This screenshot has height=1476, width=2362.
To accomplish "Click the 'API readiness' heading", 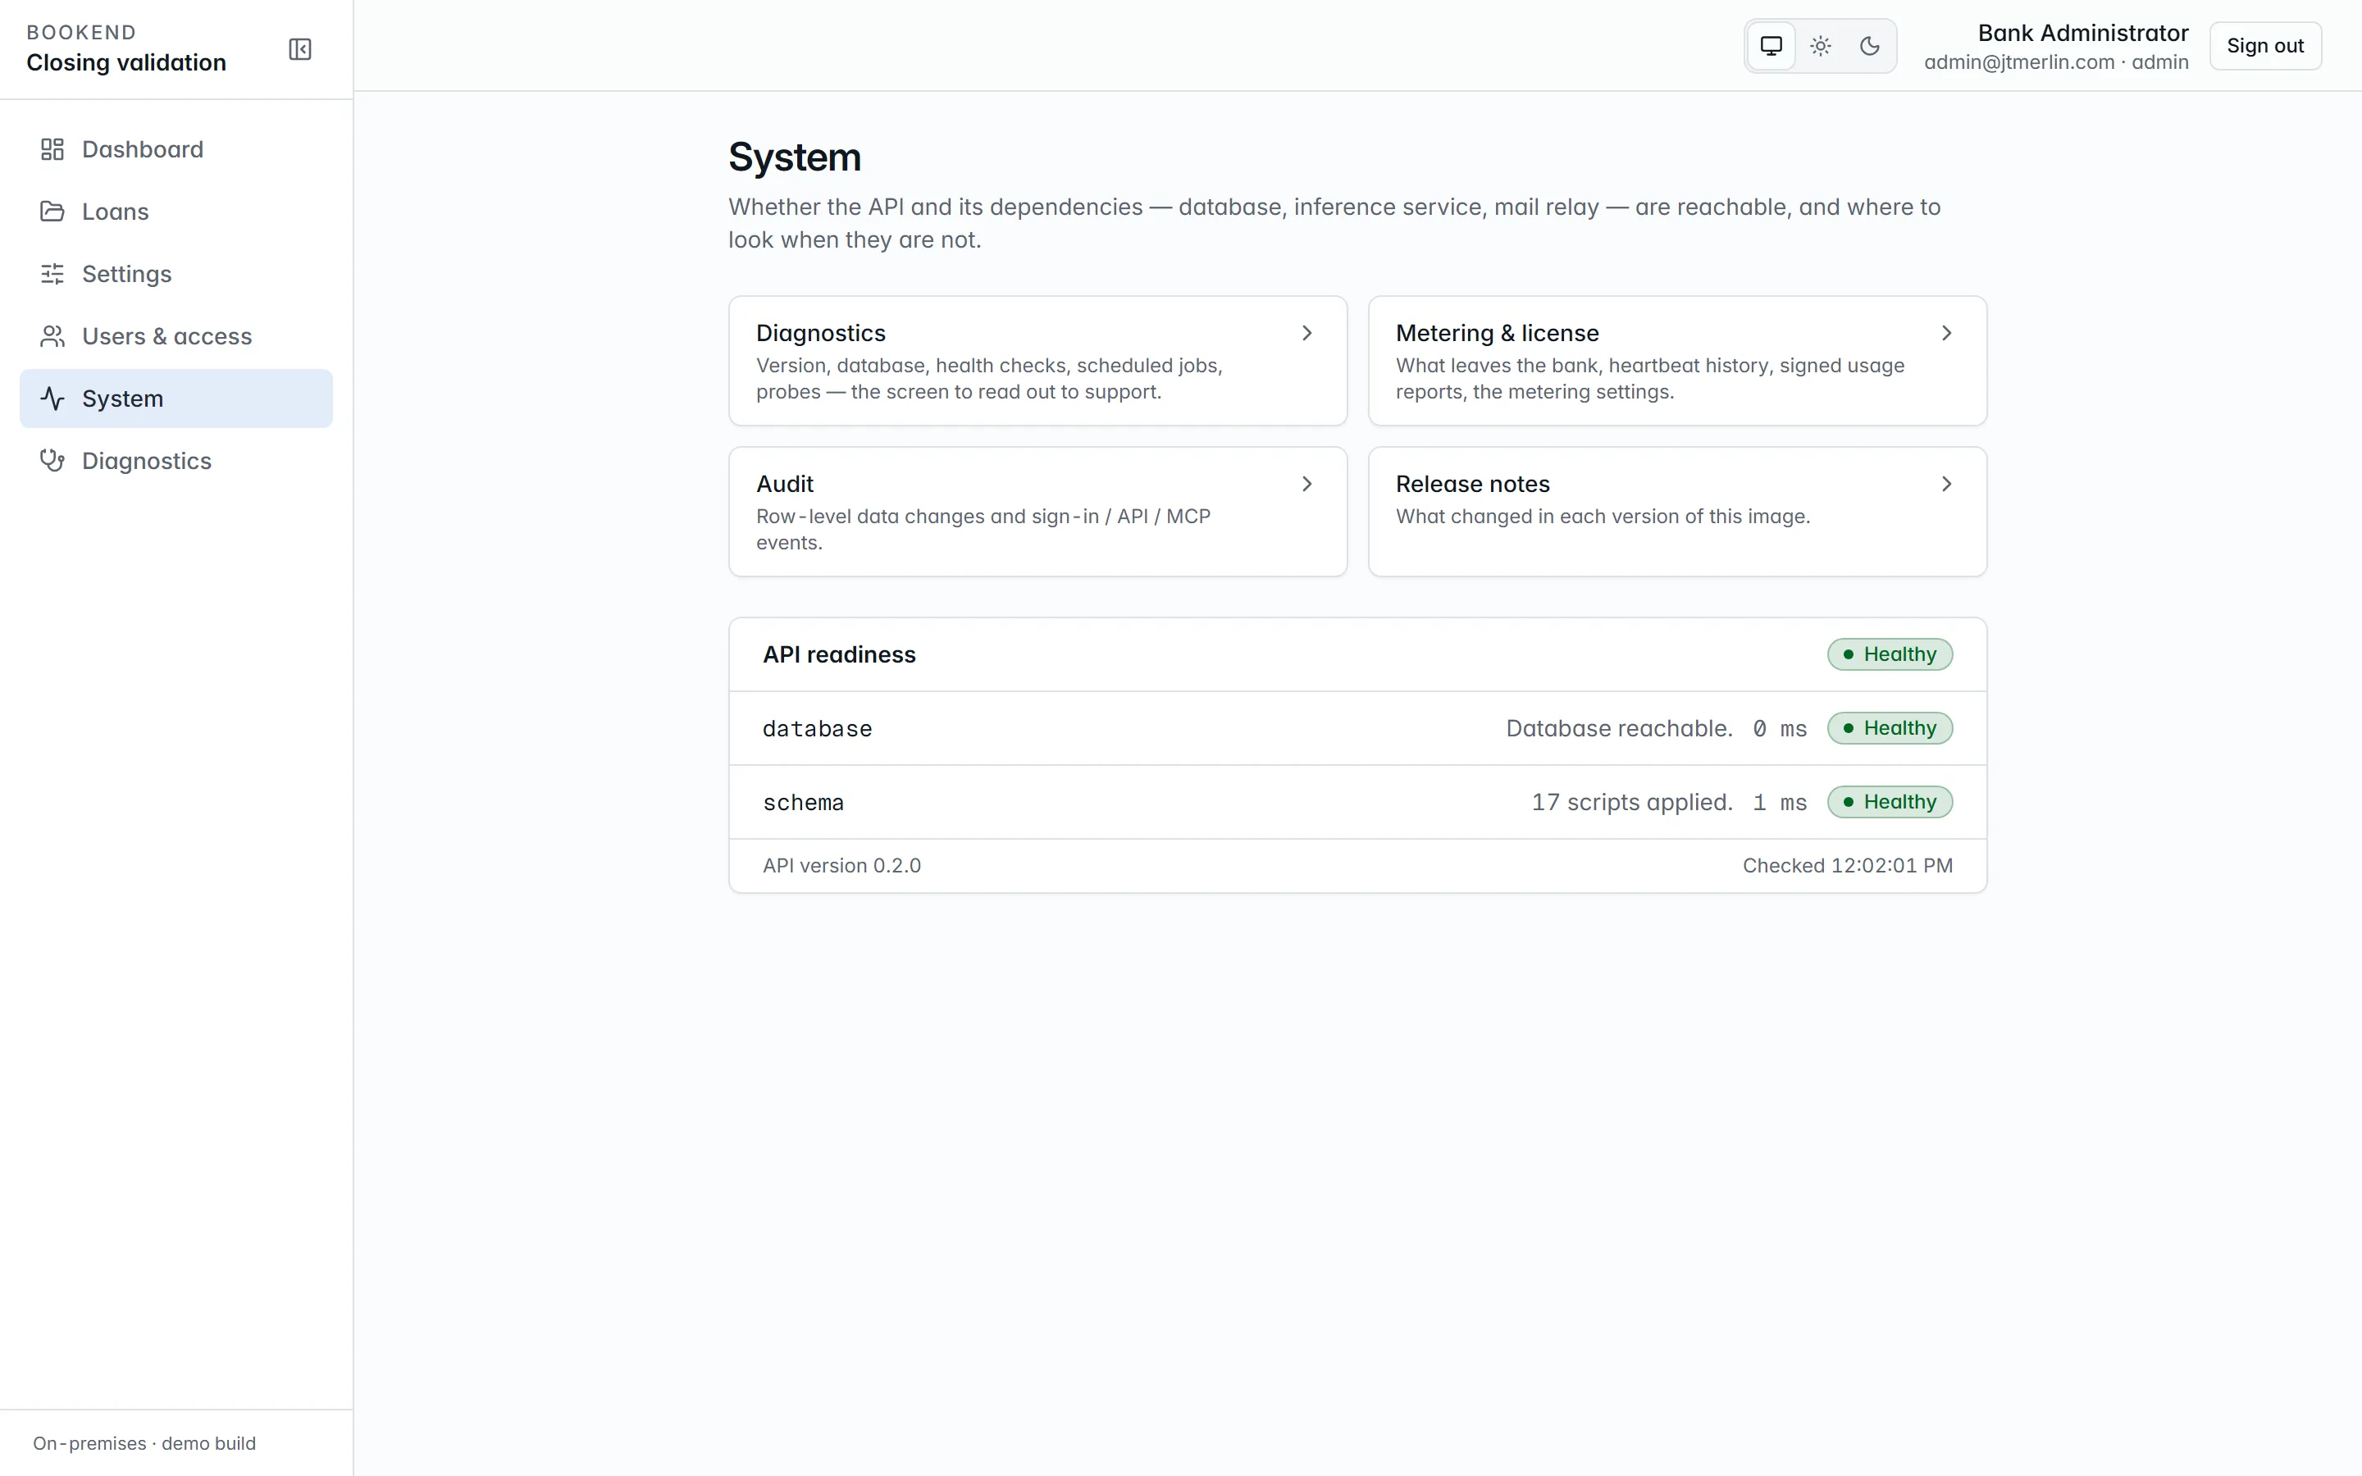I will [x=839, y=655].
